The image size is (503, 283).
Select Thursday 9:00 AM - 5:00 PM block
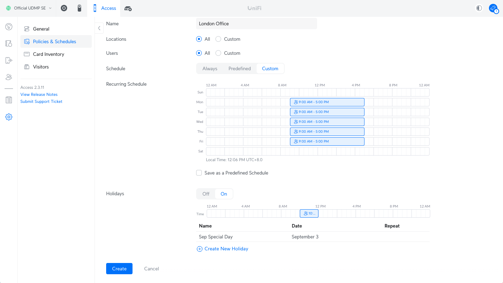(327, 132)
